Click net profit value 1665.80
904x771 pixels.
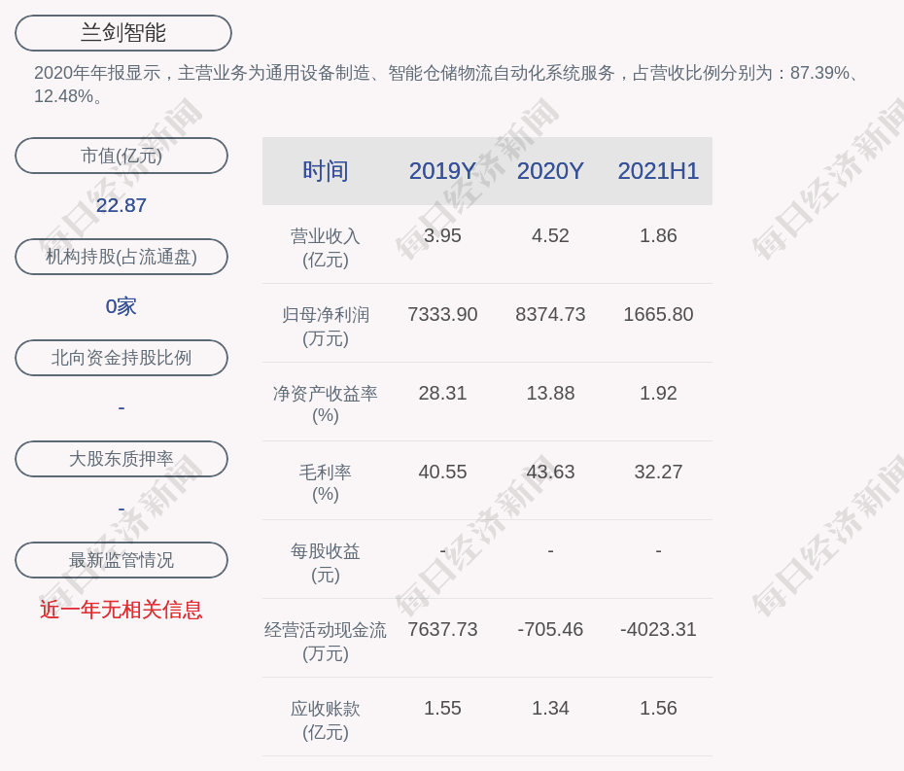(658, 314)
